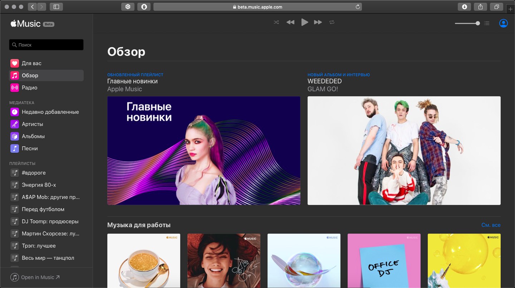
Task: Go forward with Safari's forward arrow
Action: tap(41, 6)
